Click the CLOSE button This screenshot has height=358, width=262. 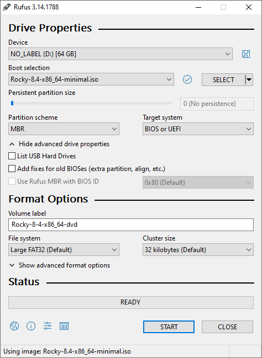click(x=227, y=327)
